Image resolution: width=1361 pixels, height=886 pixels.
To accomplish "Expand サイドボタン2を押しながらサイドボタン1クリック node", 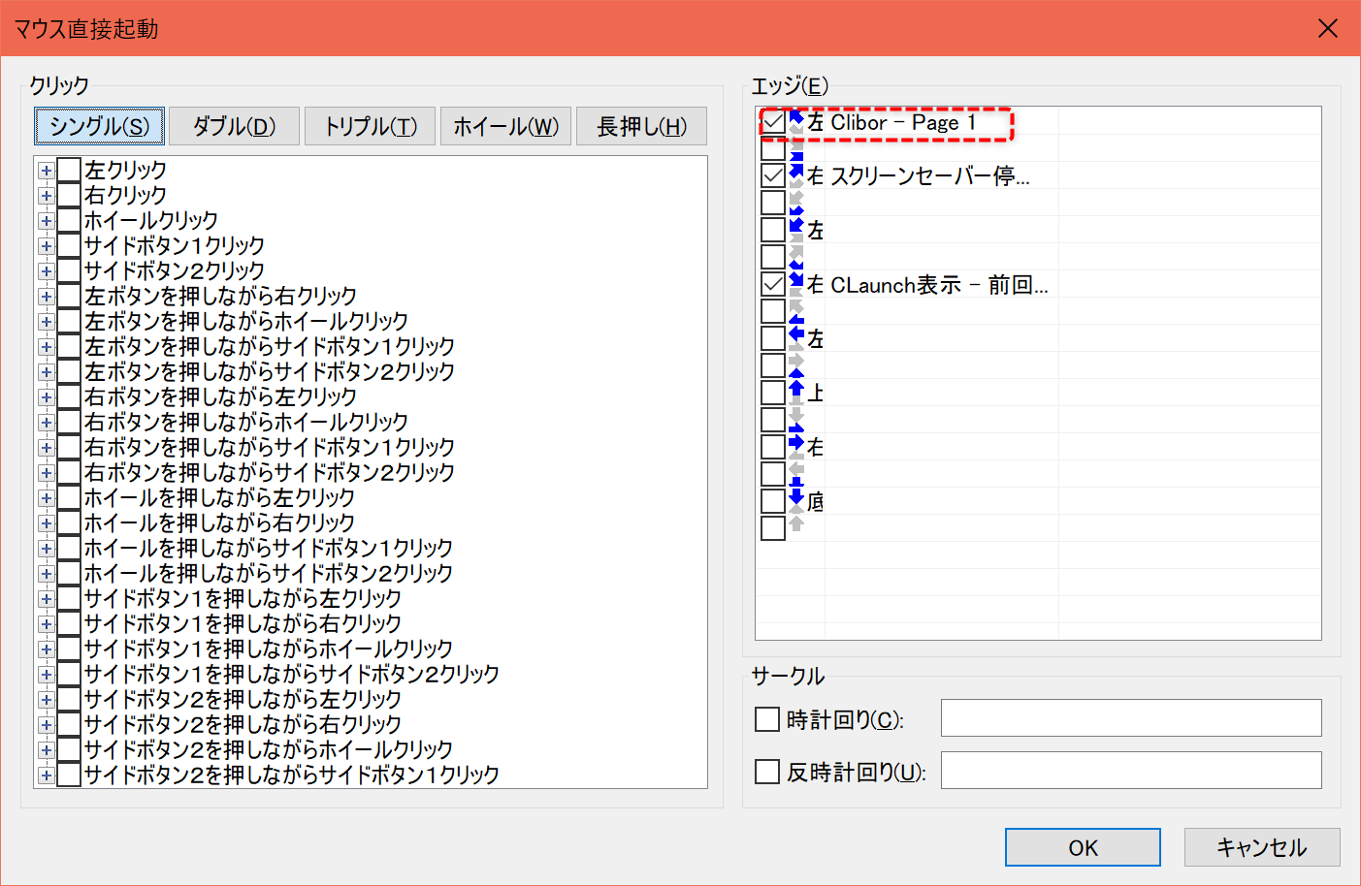I will [46, 775].
